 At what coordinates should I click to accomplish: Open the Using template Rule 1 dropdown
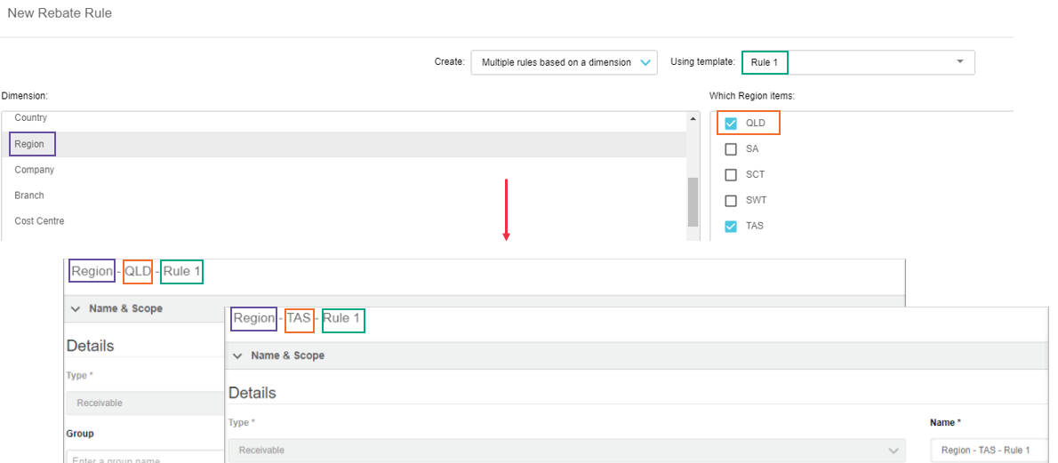click(858, 62)
